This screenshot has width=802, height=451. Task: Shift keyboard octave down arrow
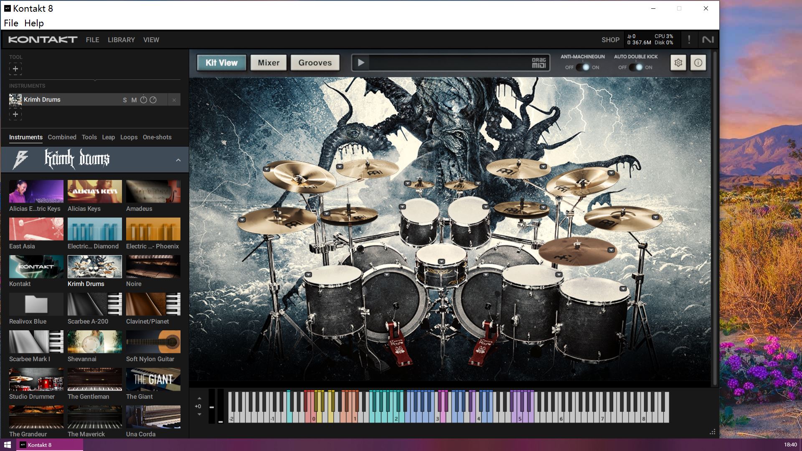tap(199, 414)
